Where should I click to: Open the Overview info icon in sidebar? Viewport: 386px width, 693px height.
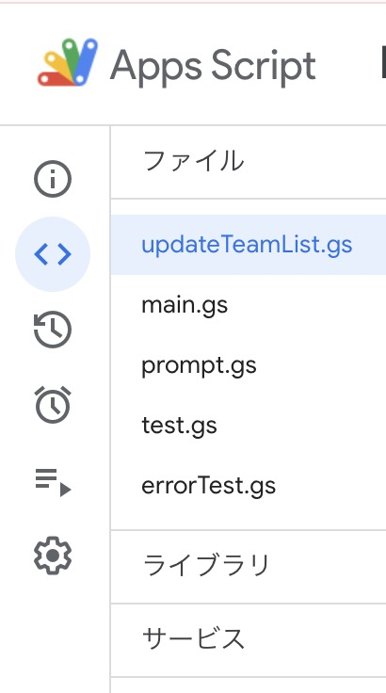click(x=53, y=179)
